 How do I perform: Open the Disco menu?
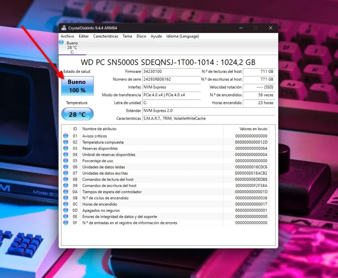[141, 36]
